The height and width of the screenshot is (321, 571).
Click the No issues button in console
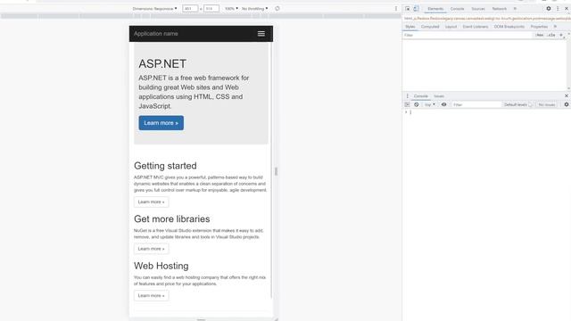pyautogui.click(x=547, y=105)
